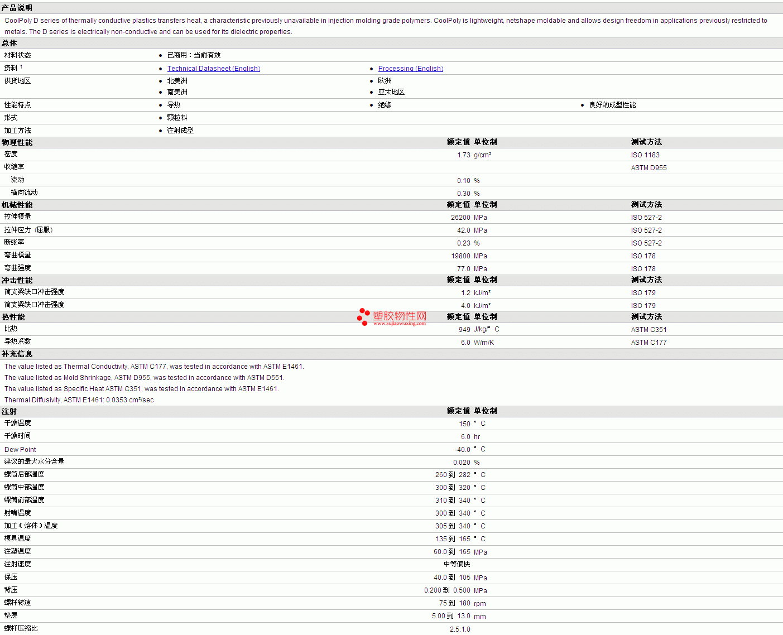Click the 导热系数 value 6.0
This screenshot has height=635, width=783.
point(465,343)
